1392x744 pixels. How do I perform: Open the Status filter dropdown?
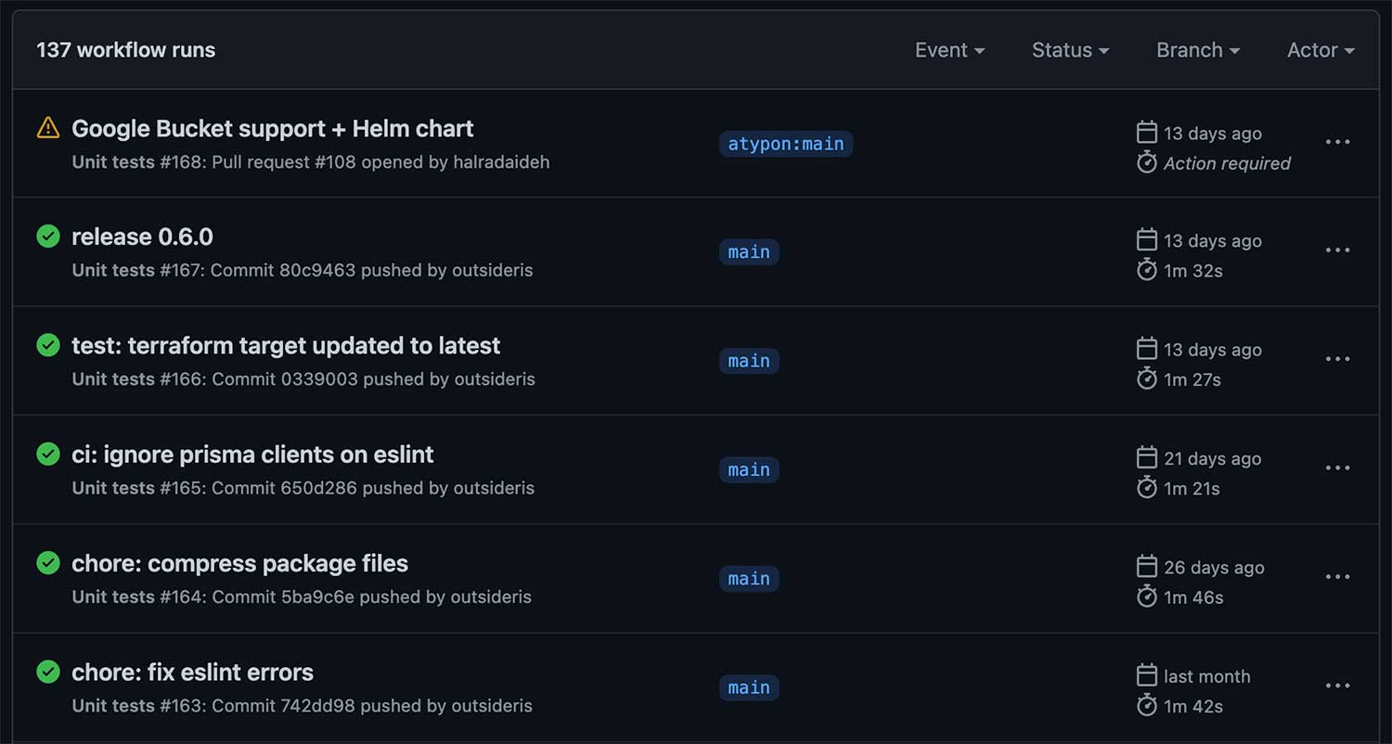1070,50
